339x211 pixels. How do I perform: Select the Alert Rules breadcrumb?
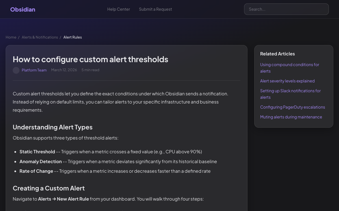73,37
